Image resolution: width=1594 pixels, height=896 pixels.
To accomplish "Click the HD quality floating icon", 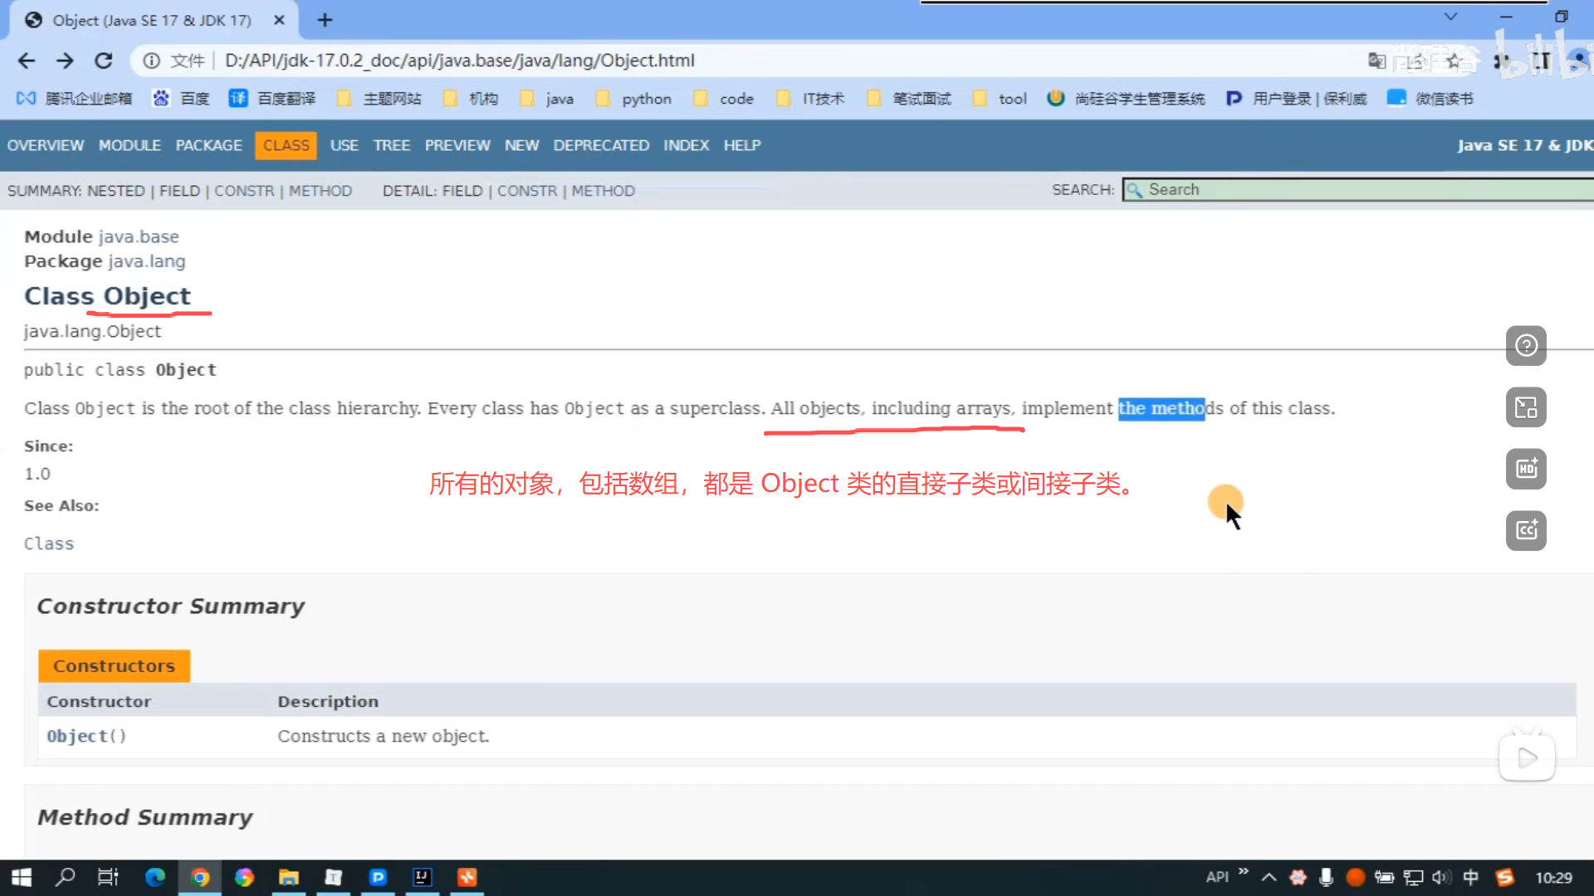I will [x=1526, y=469].
